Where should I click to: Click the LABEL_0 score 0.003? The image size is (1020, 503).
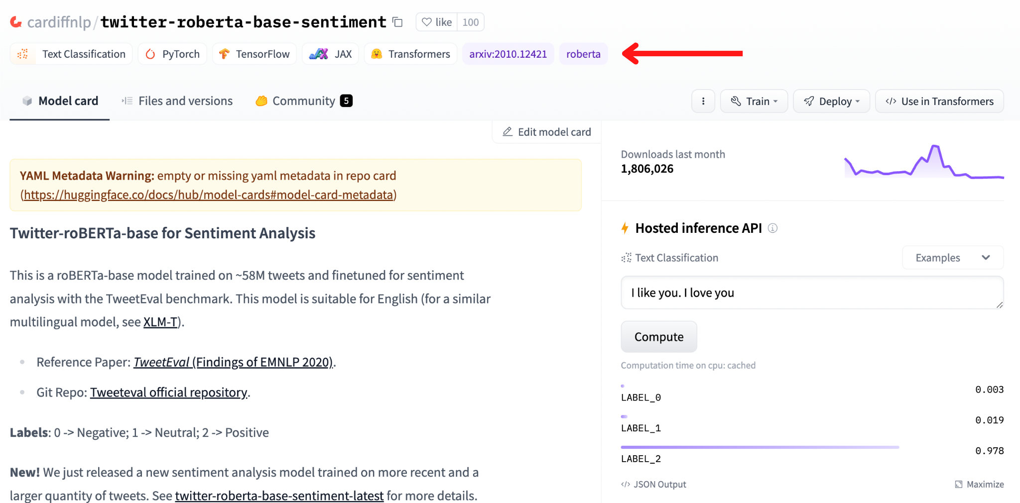[989, 390]
